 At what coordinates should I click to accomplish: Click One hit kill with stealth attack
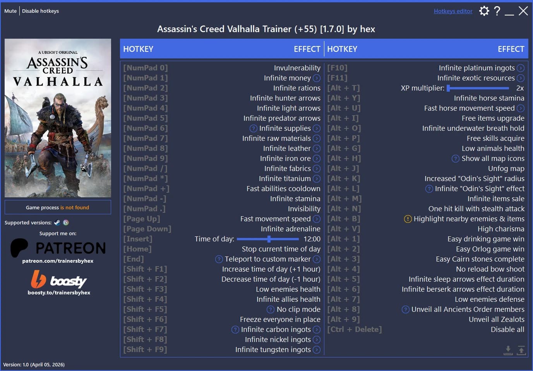(476, 209)
